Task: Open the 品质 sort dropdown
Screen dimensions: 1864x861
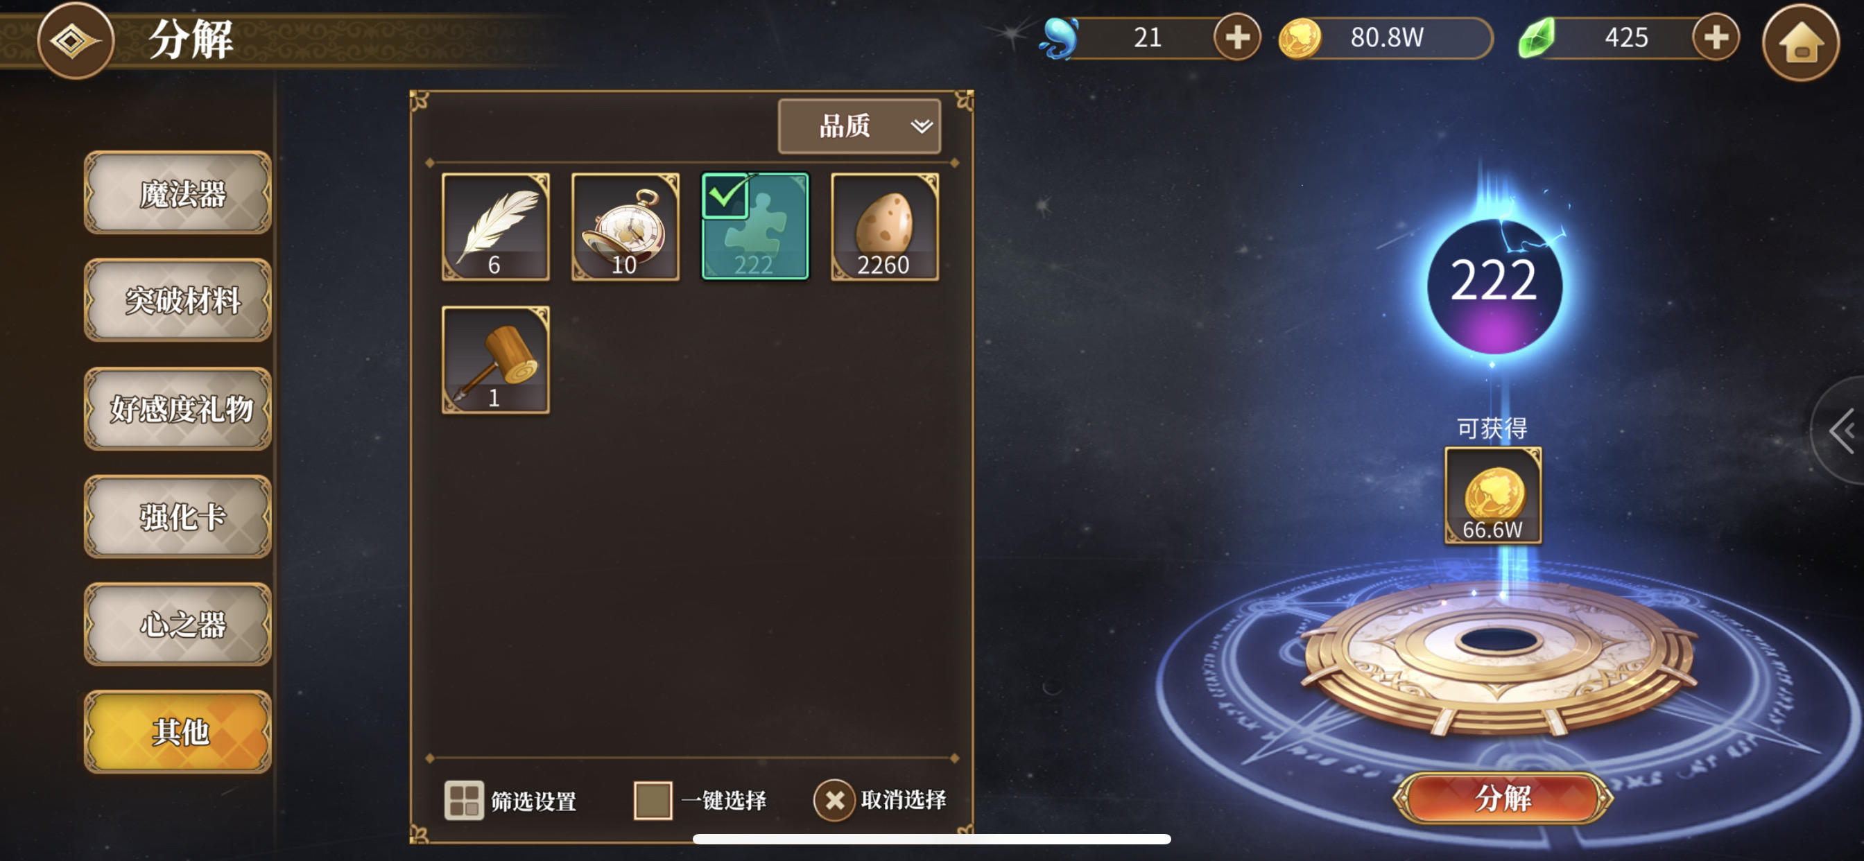Action: pyautogui.click(x=859, y=127)
